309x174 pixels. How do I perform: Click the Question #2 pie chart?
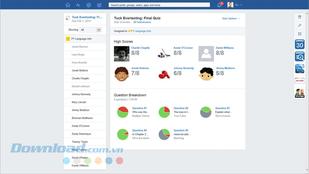coord(164,112)
